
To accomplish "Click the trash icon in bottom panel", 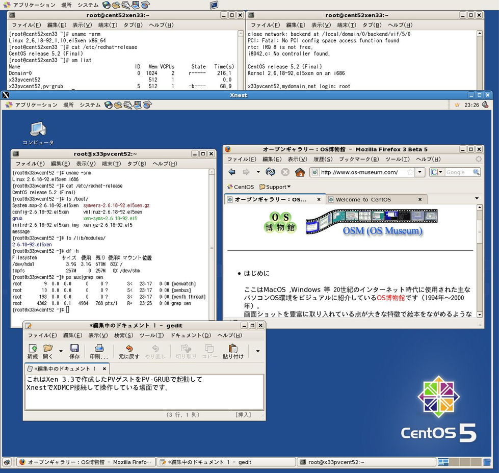I will [487, 462].
